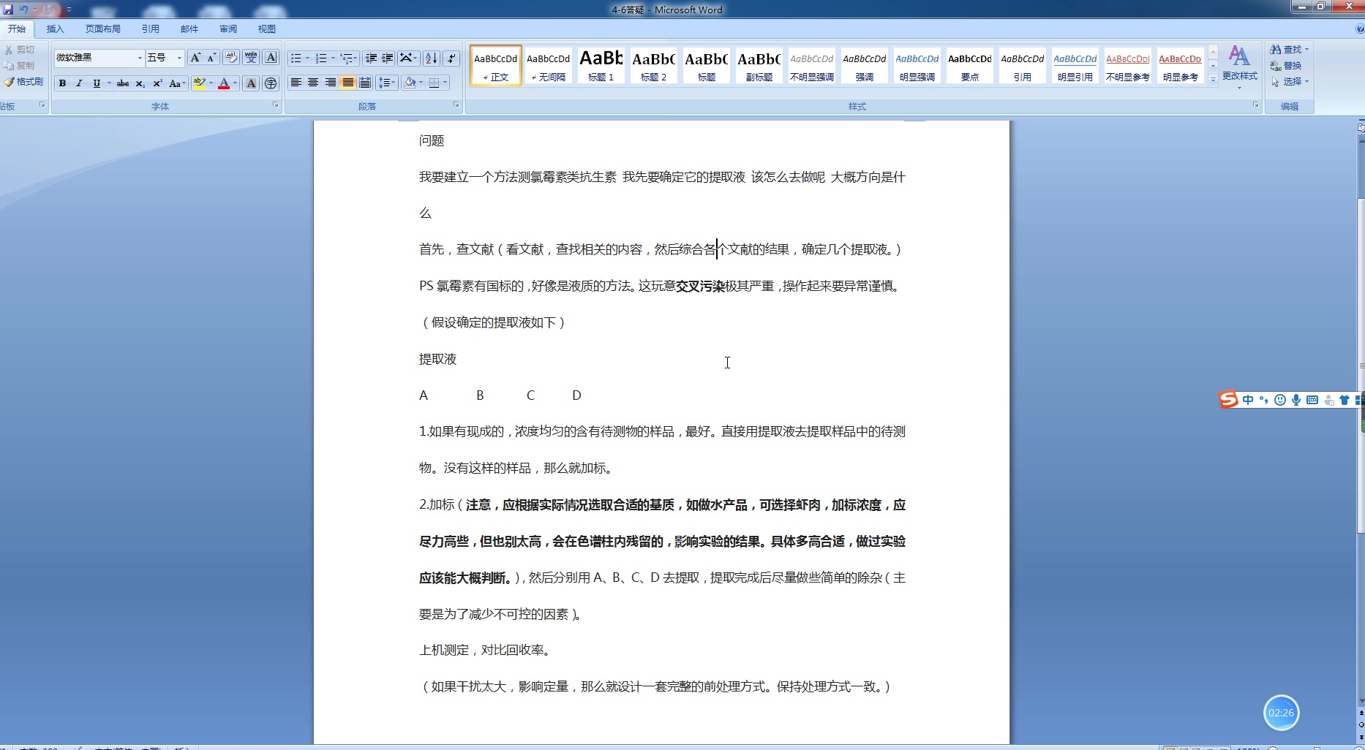Image resolution: width=1365 pixels, height=750 pixels.
Task: Apply font color red A
Action: point(224,83)
